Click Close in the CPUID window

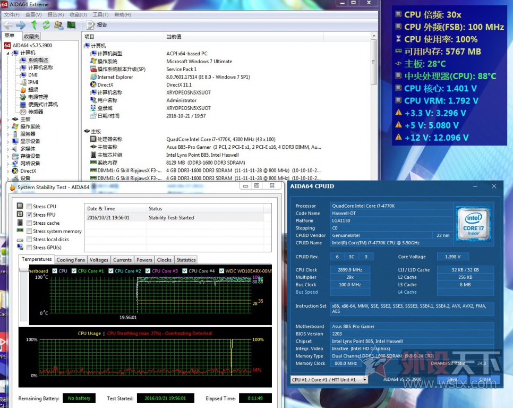point(485,379)
